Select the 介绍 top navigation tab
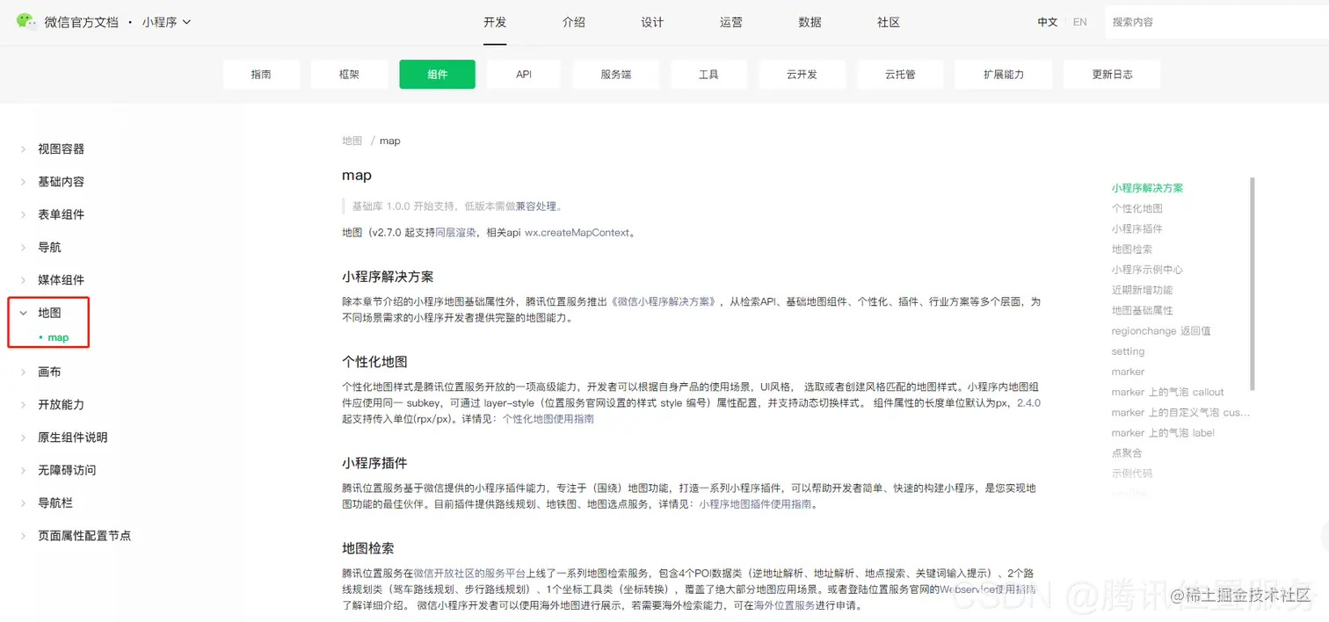Screen dimensions: 1329x622 tap(574, 22)
